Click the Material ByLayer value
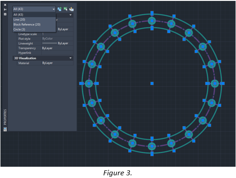The width and height of the screenshot is (236, 178). [57, 63]
